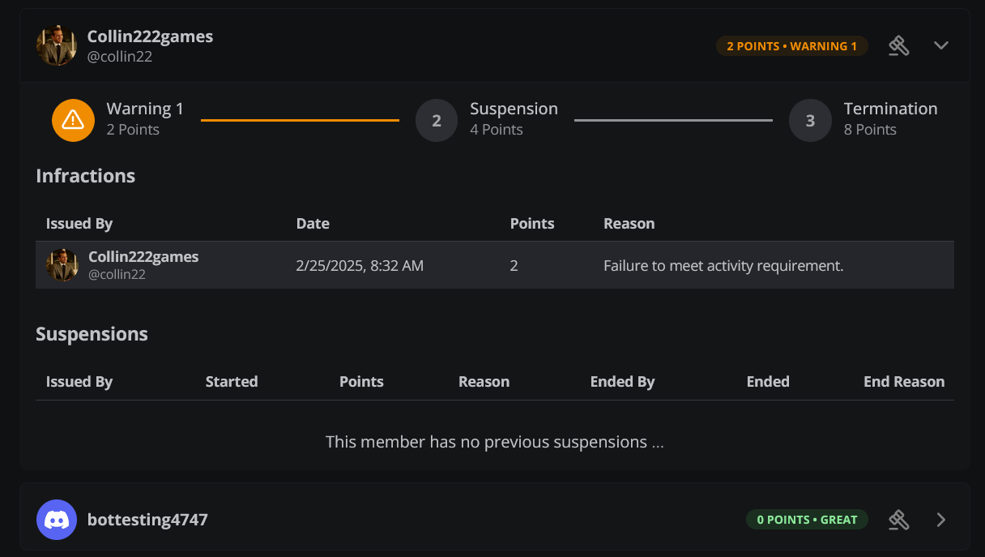Click the orange progress line after Warning 1
The height and width of the screenshot is (557, 985).
point(300,120)
